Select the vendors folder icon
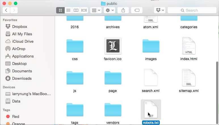This screenshot has height=125, width=219. tap(113, 110)
